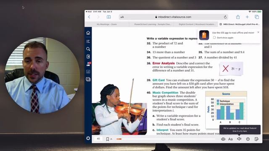Image resolution: width=269 pixels, height=151 pixels.
Task: Click the Mail back link in status bar
Action: click(x=89, y=12)
